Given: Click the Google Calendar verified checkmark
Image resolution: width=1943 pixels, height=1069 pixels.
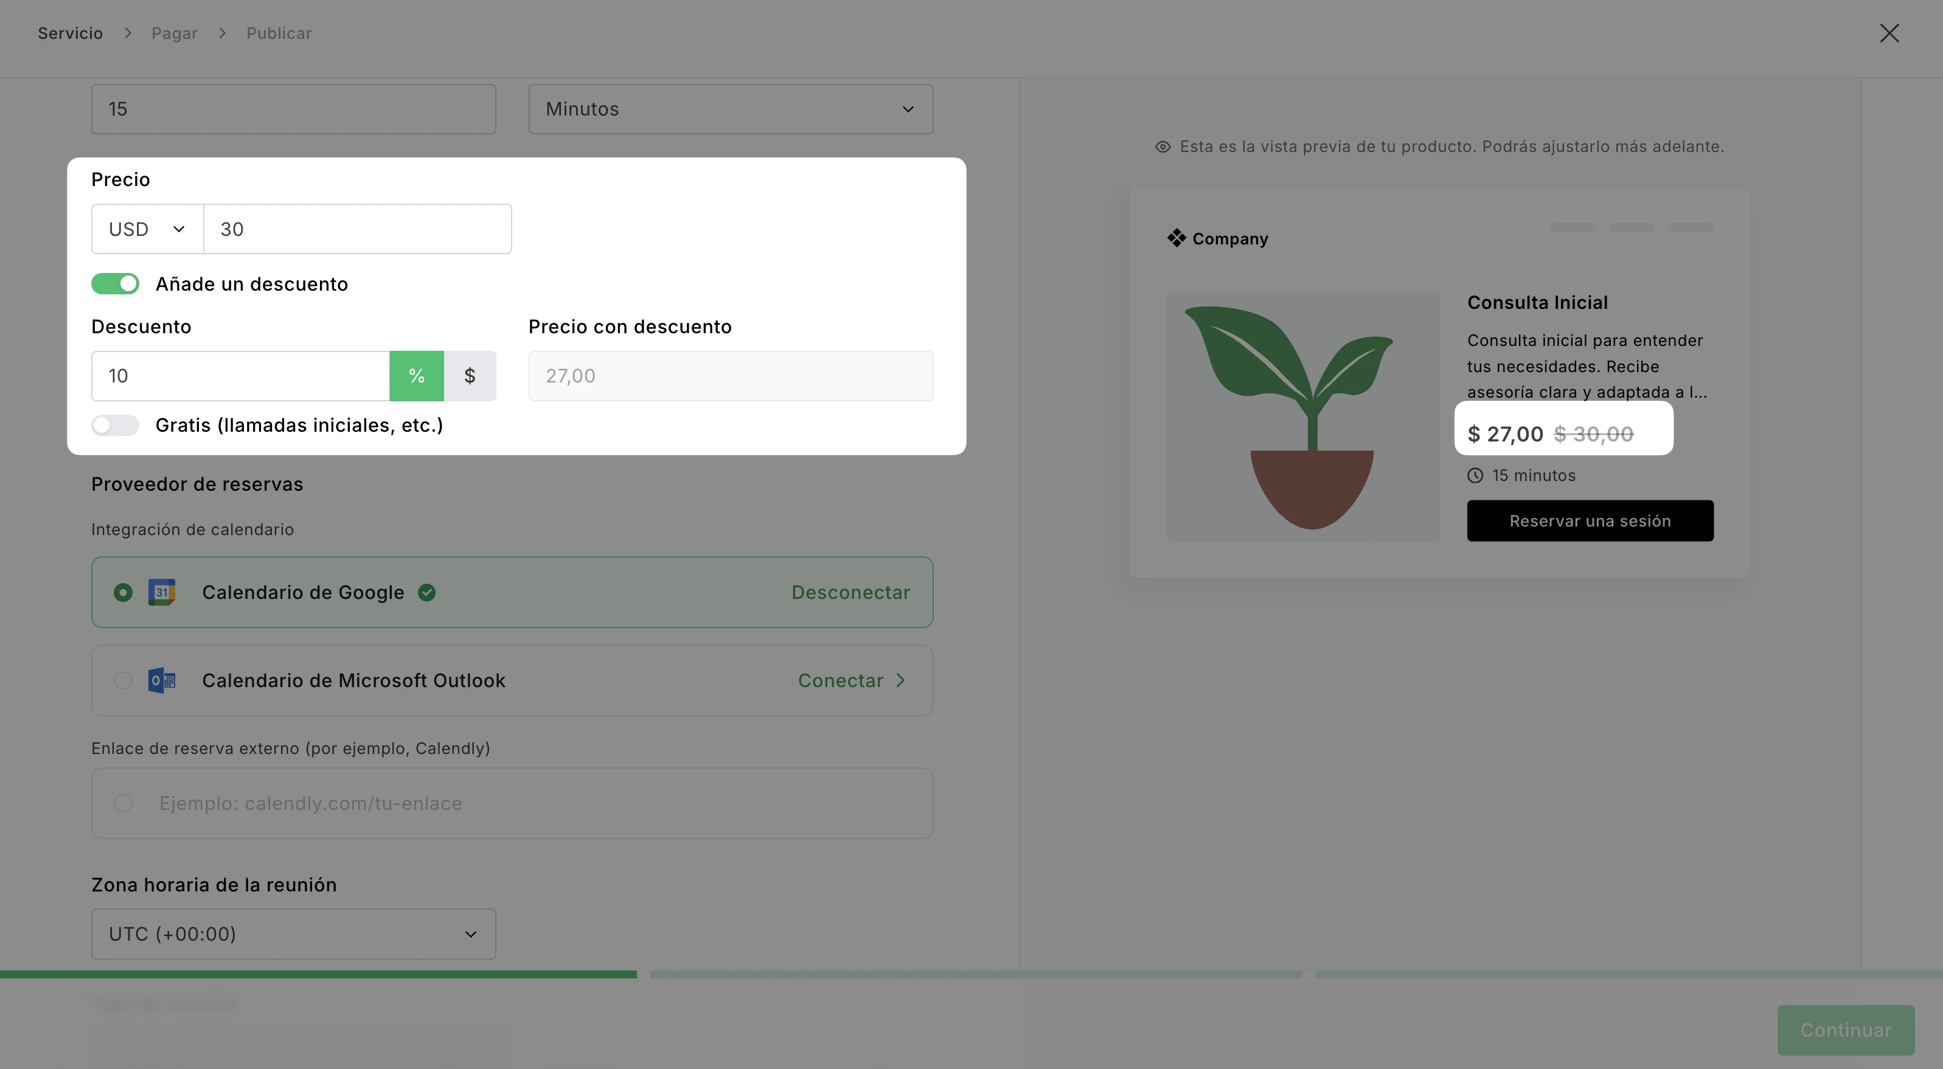Looking at the screenshot, I should pos(427,592).
